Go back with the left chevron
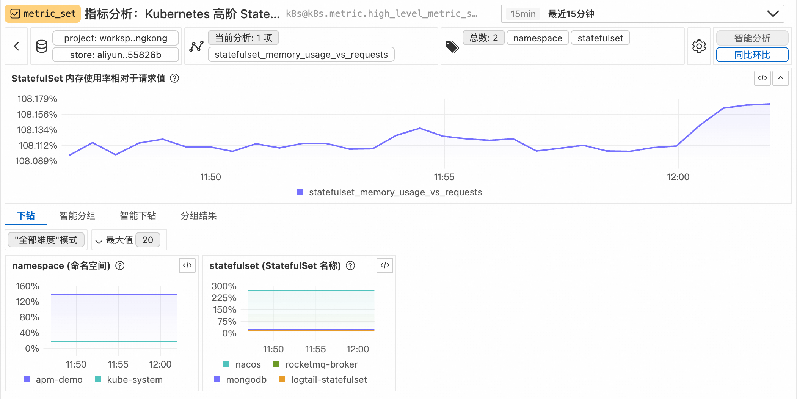The image size is (797, 399). pos(16,46)
